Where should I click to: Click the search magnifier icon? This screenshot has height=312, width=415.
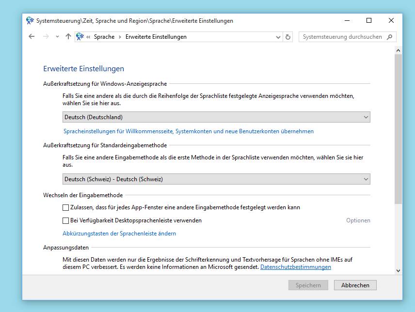click(x=390, y=36)
